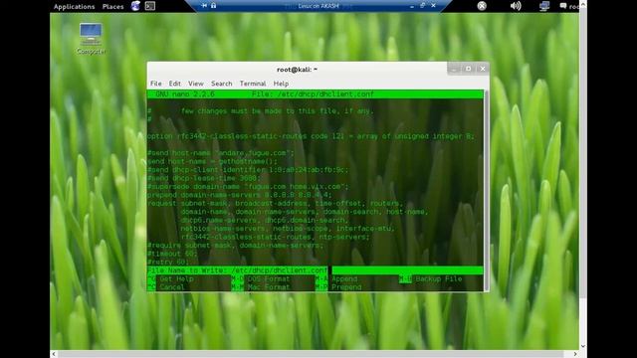Image resolution: width=637 pixels, height=358 pixels.
Task: Click the '#timeout 60;' line
Action: pos(172,254)
